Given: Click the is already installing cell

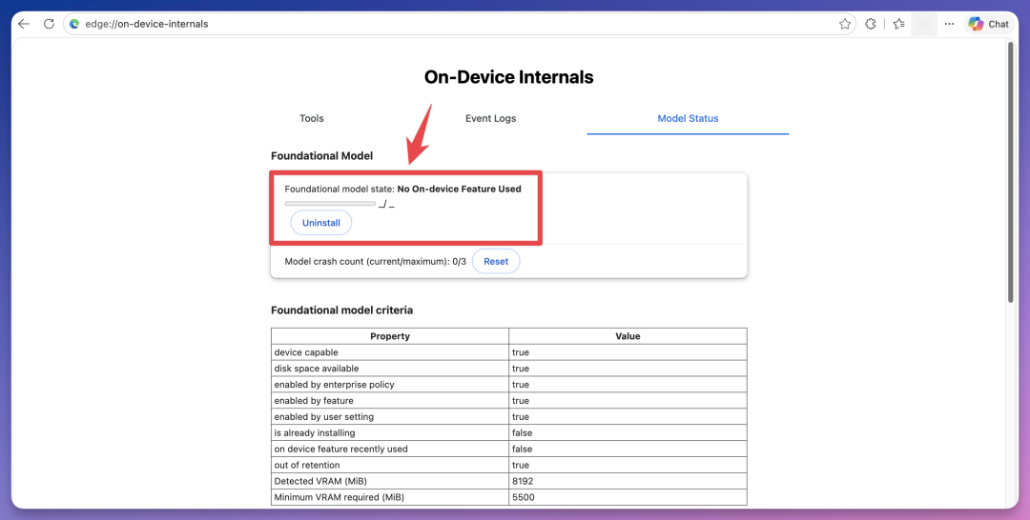Looking at the screenshot, I should coord(389,432).
